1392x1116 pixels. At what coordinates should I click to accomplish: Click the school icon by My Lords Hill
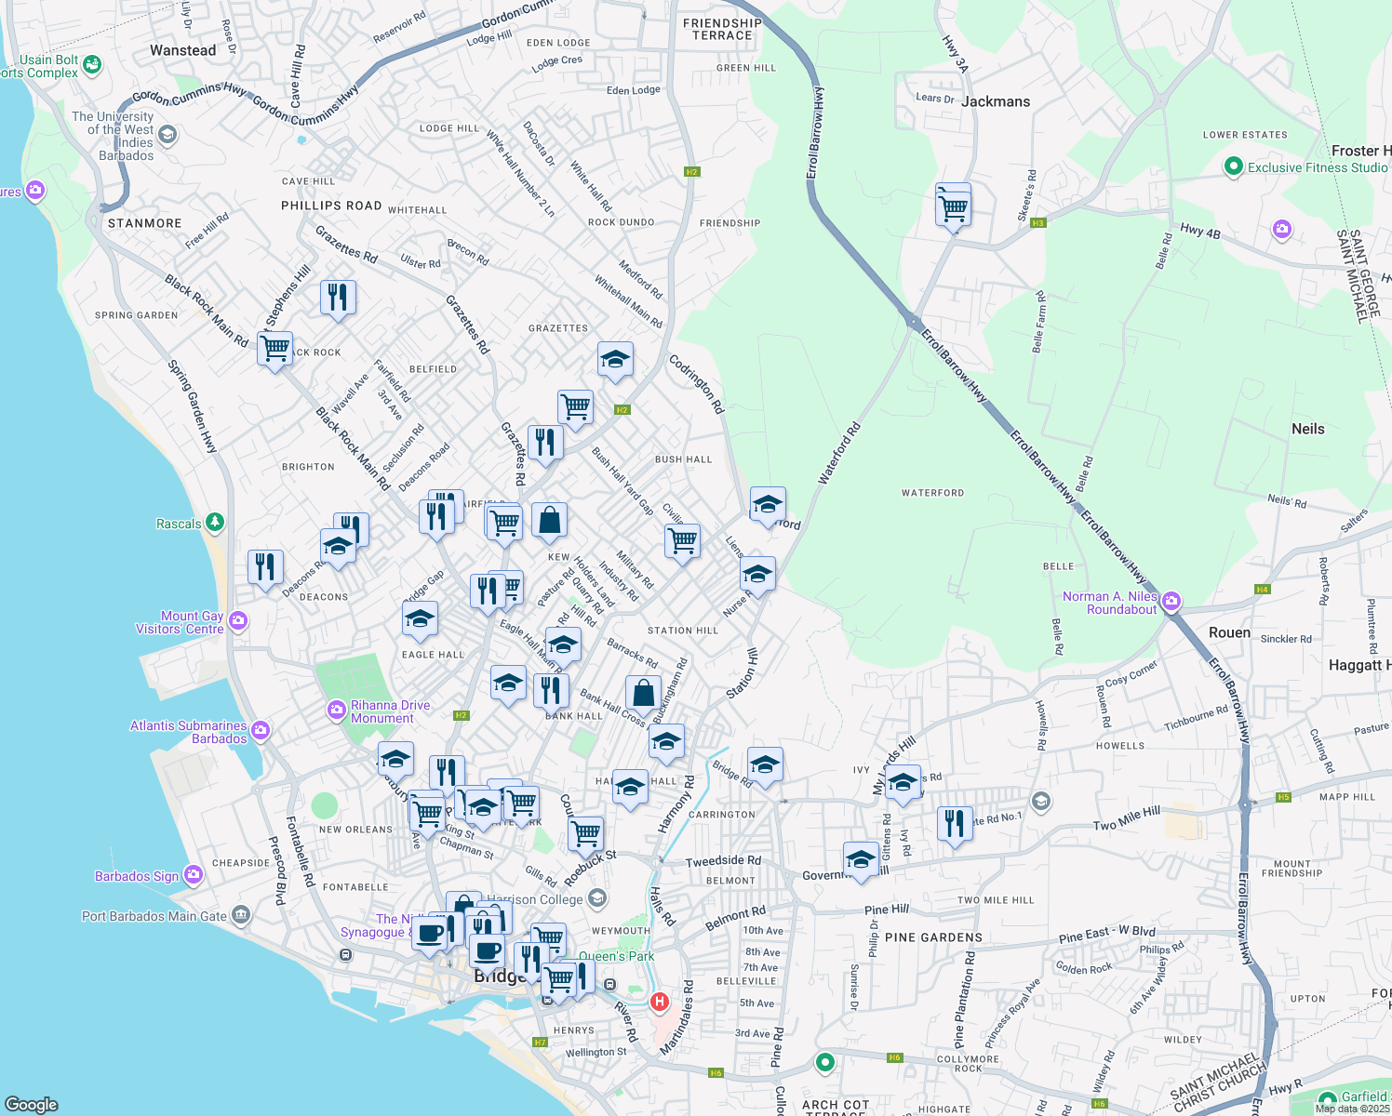coord(903,783)
